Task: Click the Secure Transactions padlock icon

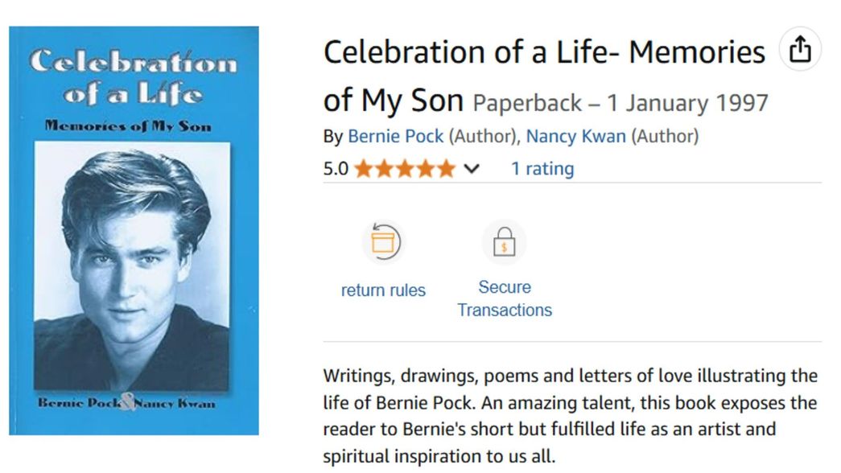Action: point(505,242)
